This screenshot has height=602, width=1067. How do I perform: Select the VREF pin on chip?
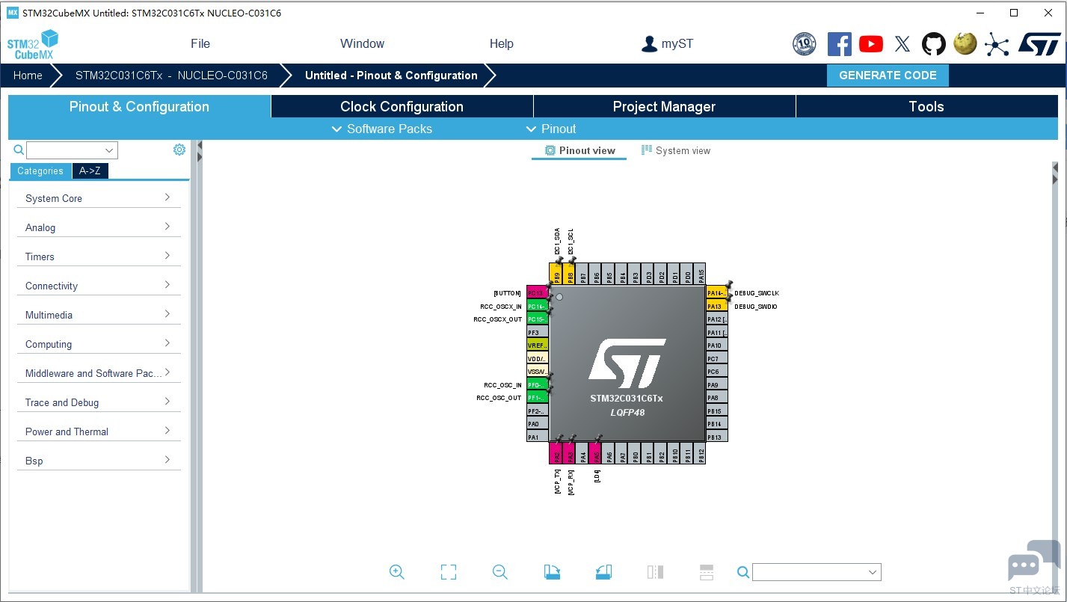[538, 345]
